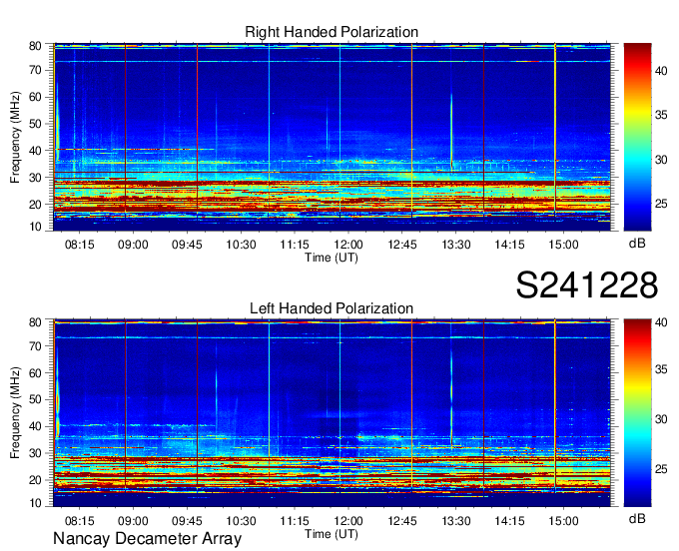Viewport: 679px width, 551px height.
Task: Click the 80 MHz tick label of Left Handed plot
Action: (x=35, y=322)
